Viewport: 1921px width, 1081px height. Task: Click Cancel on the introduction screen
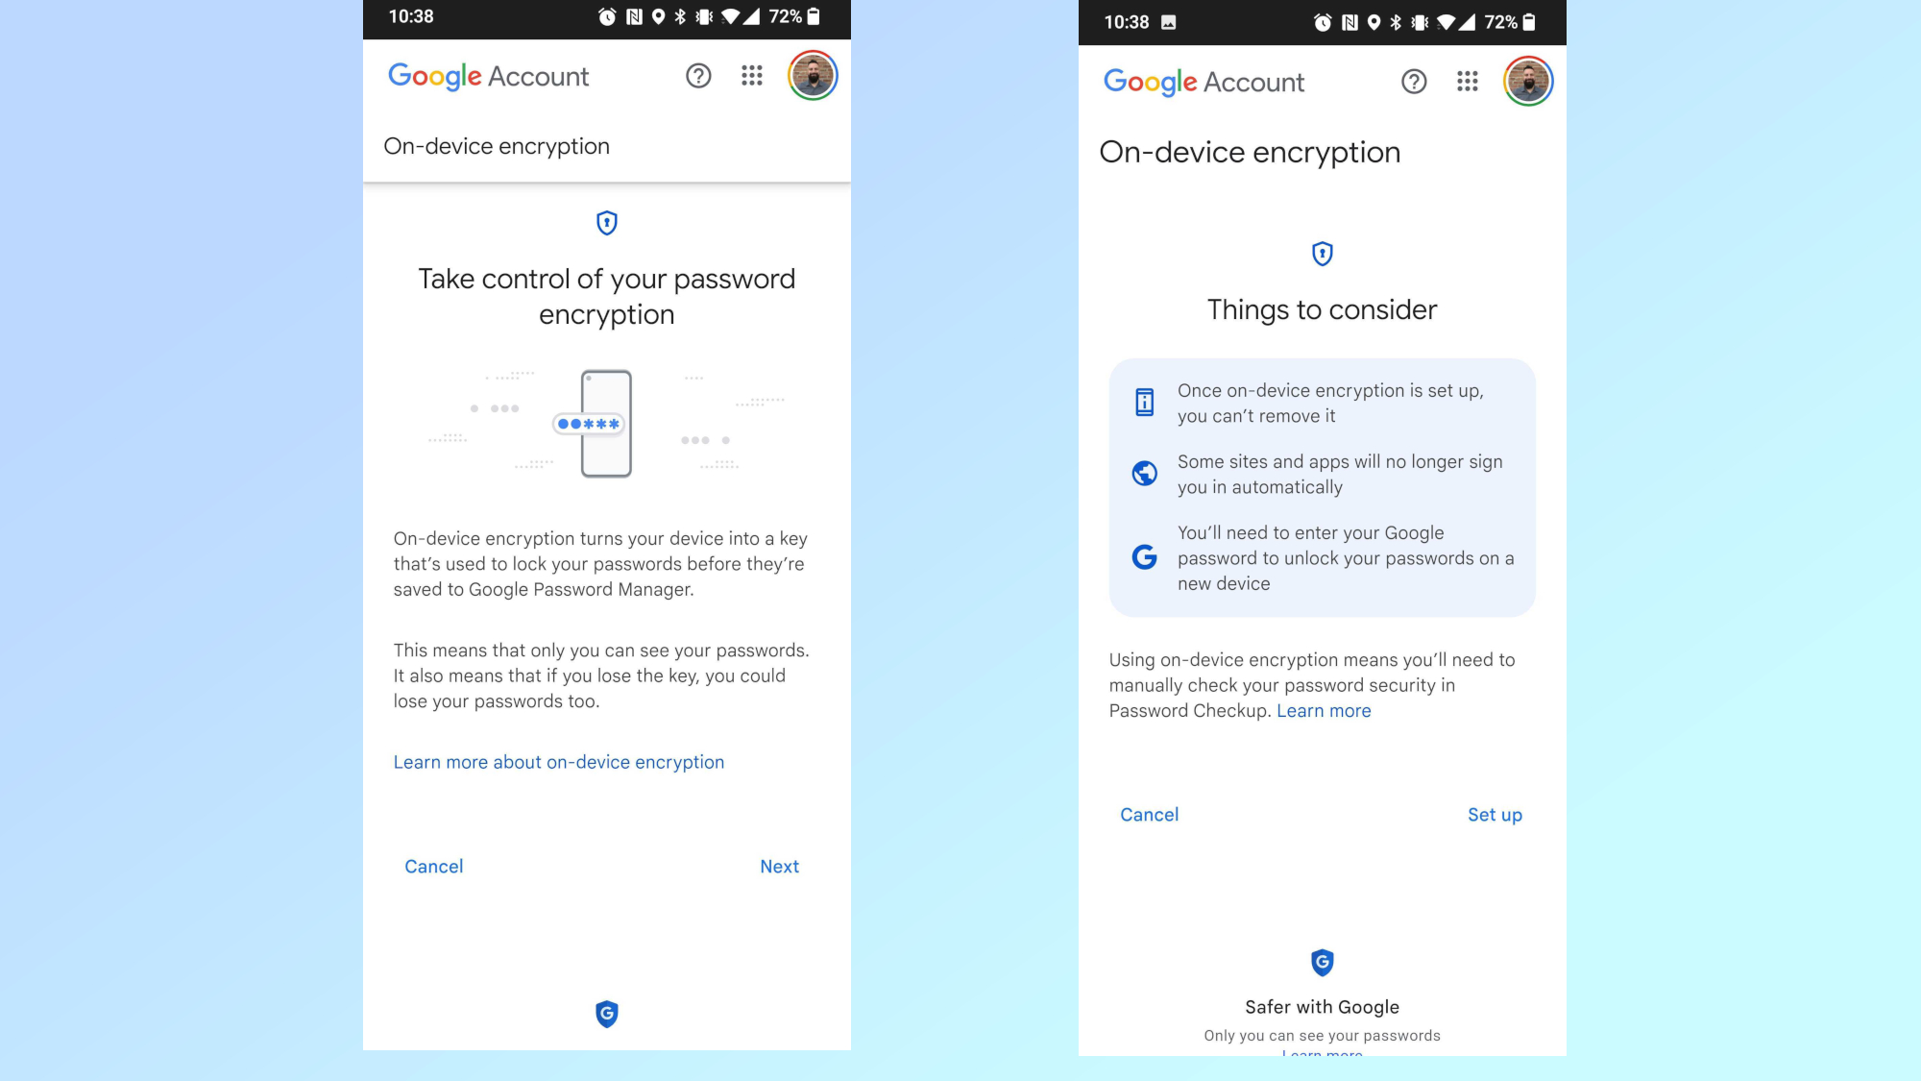(433, 866)
